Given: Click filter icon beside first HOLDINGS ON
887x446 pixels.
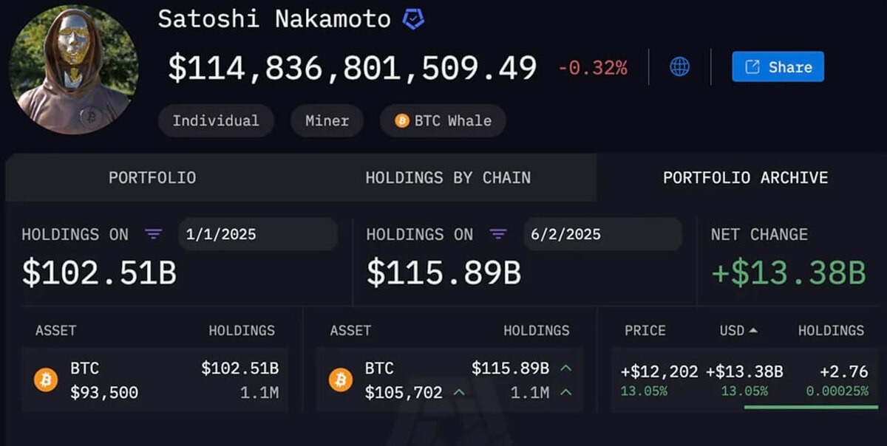Looking at the screenshot, I should pyautogui.click(x=154, y=235).
